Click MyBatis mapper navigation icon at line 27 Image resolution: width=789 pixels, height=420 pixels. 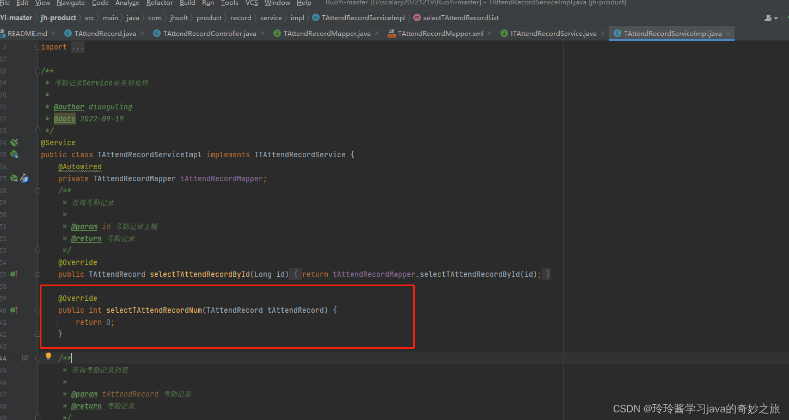pyautogui.click(x=24, y=178)
